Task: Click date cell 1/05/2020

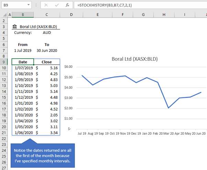Action: [23, 127]
